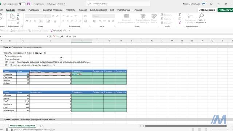233x131 pixels.
Task: Open the number format combo box
Action: tap(103, 16)
